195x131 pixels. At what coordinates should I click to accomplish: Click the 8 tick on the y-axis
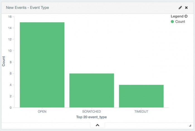(x=11, y=62)
